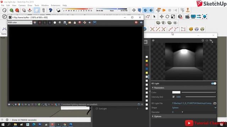Screen dimensions: 227x127
Task: Toggle the Intensity (lm) checkbox
Action: coord(173,97)
